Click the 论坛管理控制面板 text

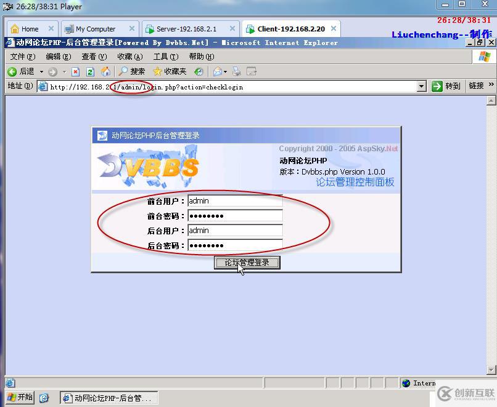coord(355,182)
